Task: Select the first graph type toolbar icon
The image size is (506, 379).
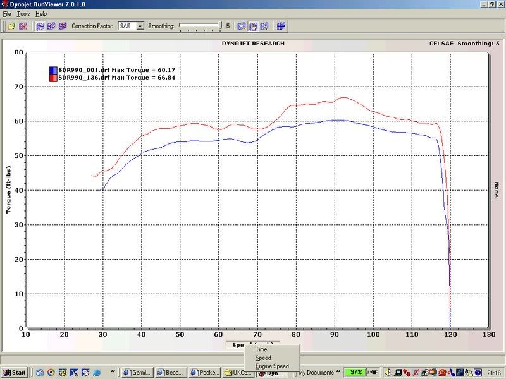Action: click(x=40, y=27)
